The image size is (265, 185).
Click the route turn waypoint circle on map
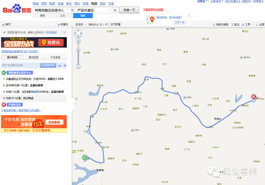[x=88, y=132]
